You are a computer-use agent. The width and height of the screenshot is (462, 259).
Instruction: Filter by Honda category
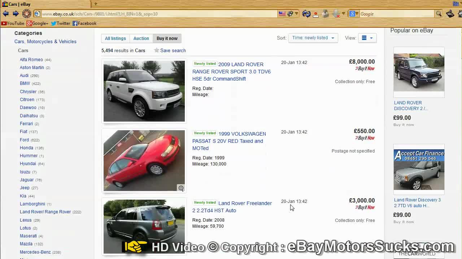27,148
